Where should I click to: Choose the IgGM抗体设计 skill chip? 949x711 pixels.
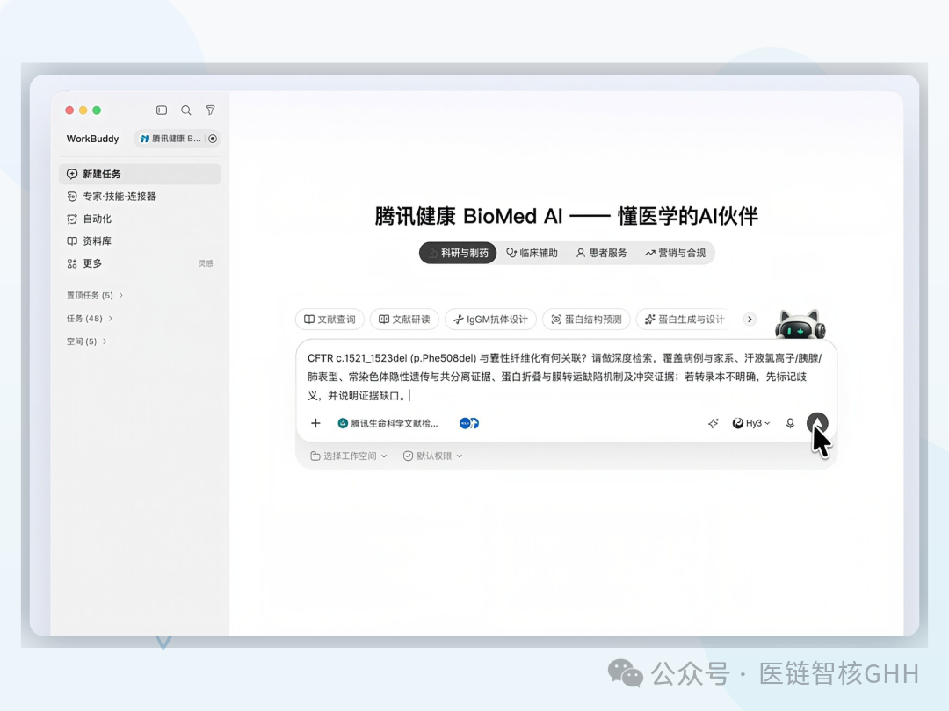click(490, 320)
